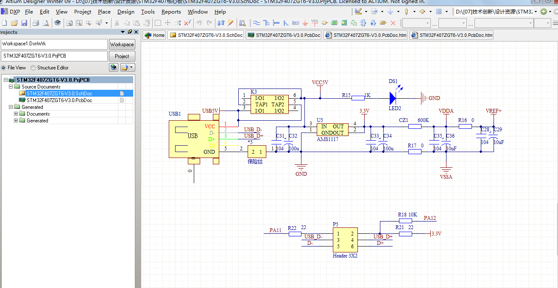
Task: Open the Design menu
Action: [x=126, y=12]
